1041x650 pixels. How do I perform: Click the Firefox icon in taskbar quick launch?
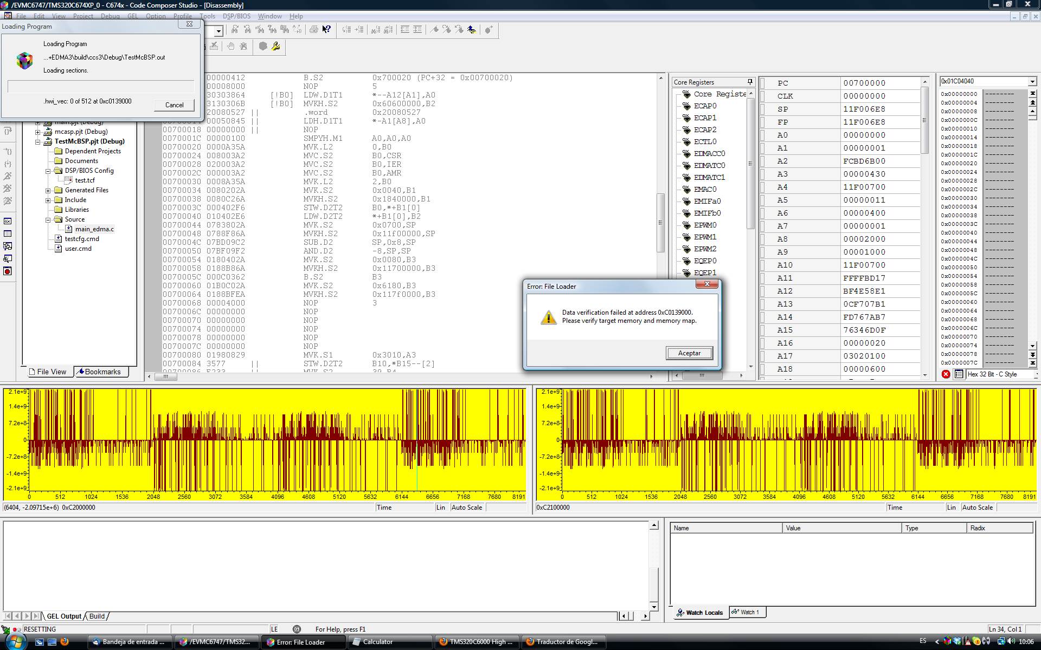pyautogui.click(x=65, y=641)
